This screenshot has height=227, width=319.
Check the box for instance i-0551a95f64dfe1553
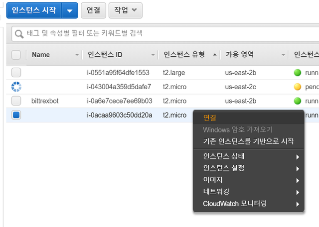[x=16, y=73]
